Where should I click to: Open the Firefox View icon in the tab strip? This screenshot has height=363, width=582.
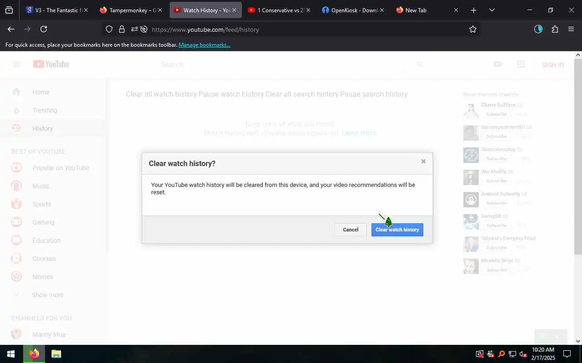click(x=9, y=10)
